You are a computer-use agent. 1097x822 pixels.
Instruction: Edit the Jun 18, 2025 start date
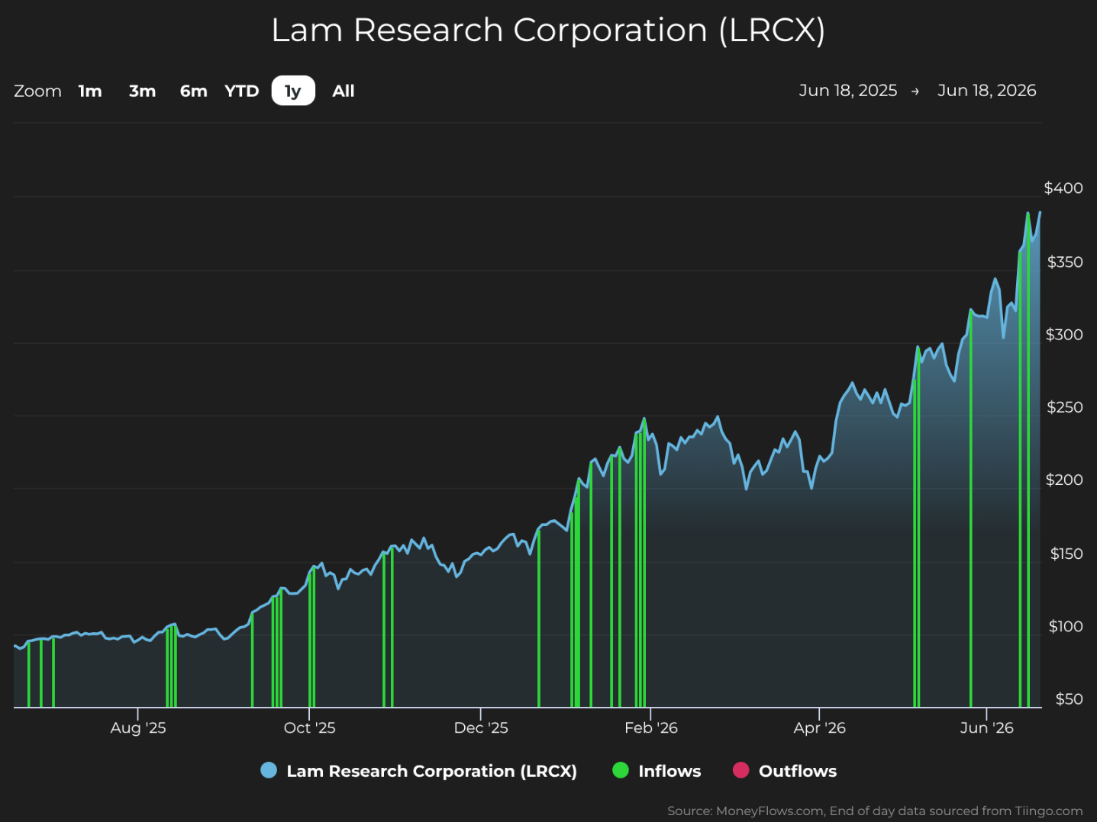point(847,90)
